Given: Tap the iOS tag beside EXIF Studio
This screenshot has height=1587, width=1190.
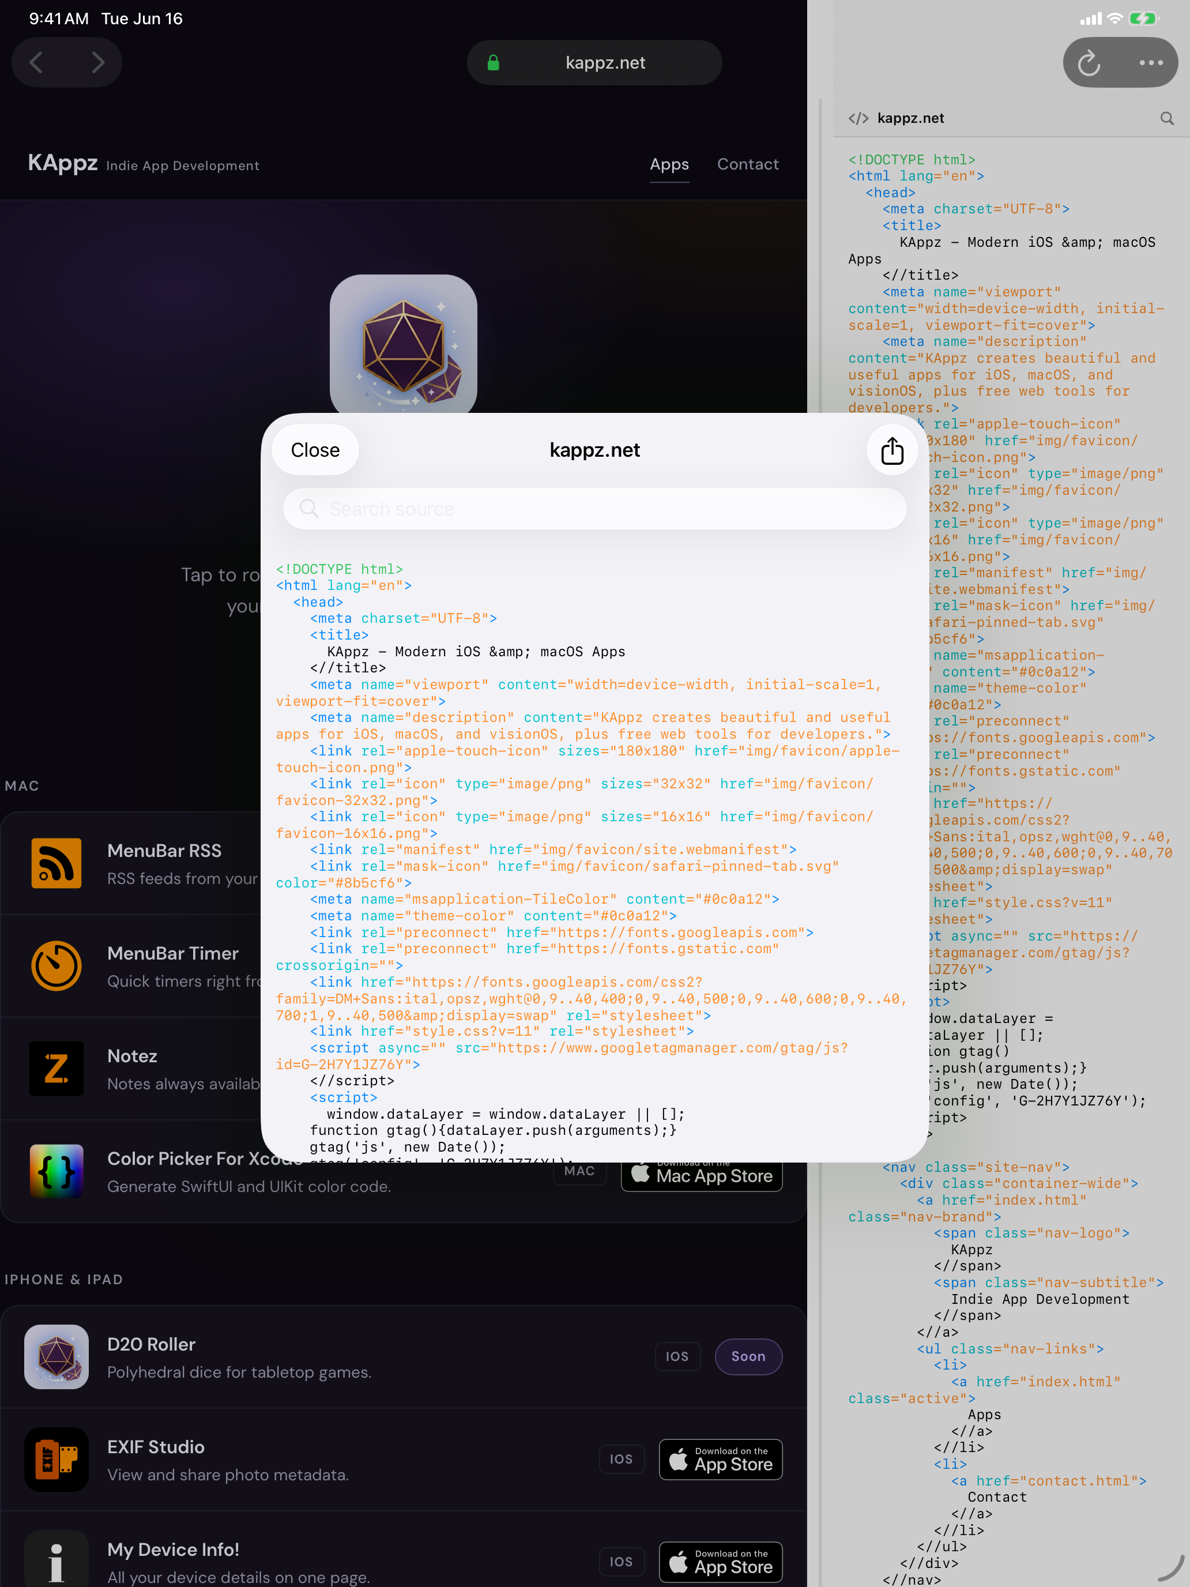Looking at the screenshot, I should pyautogui.click(x=621, y=1460).
